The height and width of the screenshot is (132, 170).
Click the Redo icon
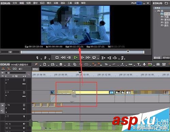click(x=114, y=65)
